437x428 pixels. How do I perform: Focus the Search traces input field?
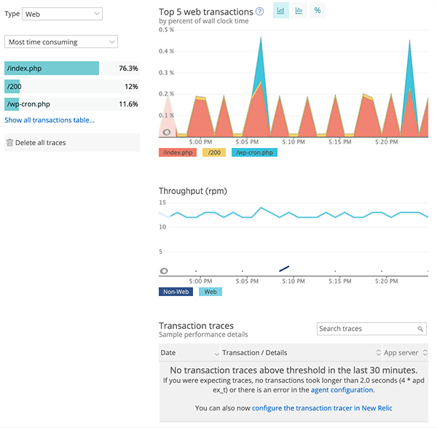click(x=366, y=329)
